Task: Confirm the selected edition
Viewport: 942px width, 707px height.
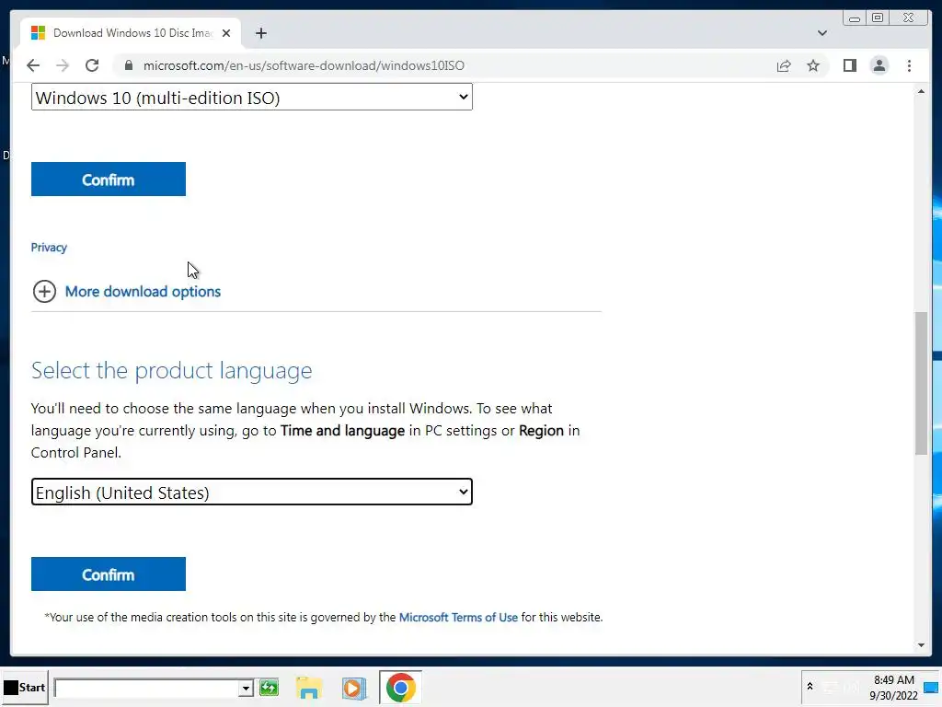Action: coord(109,180)
